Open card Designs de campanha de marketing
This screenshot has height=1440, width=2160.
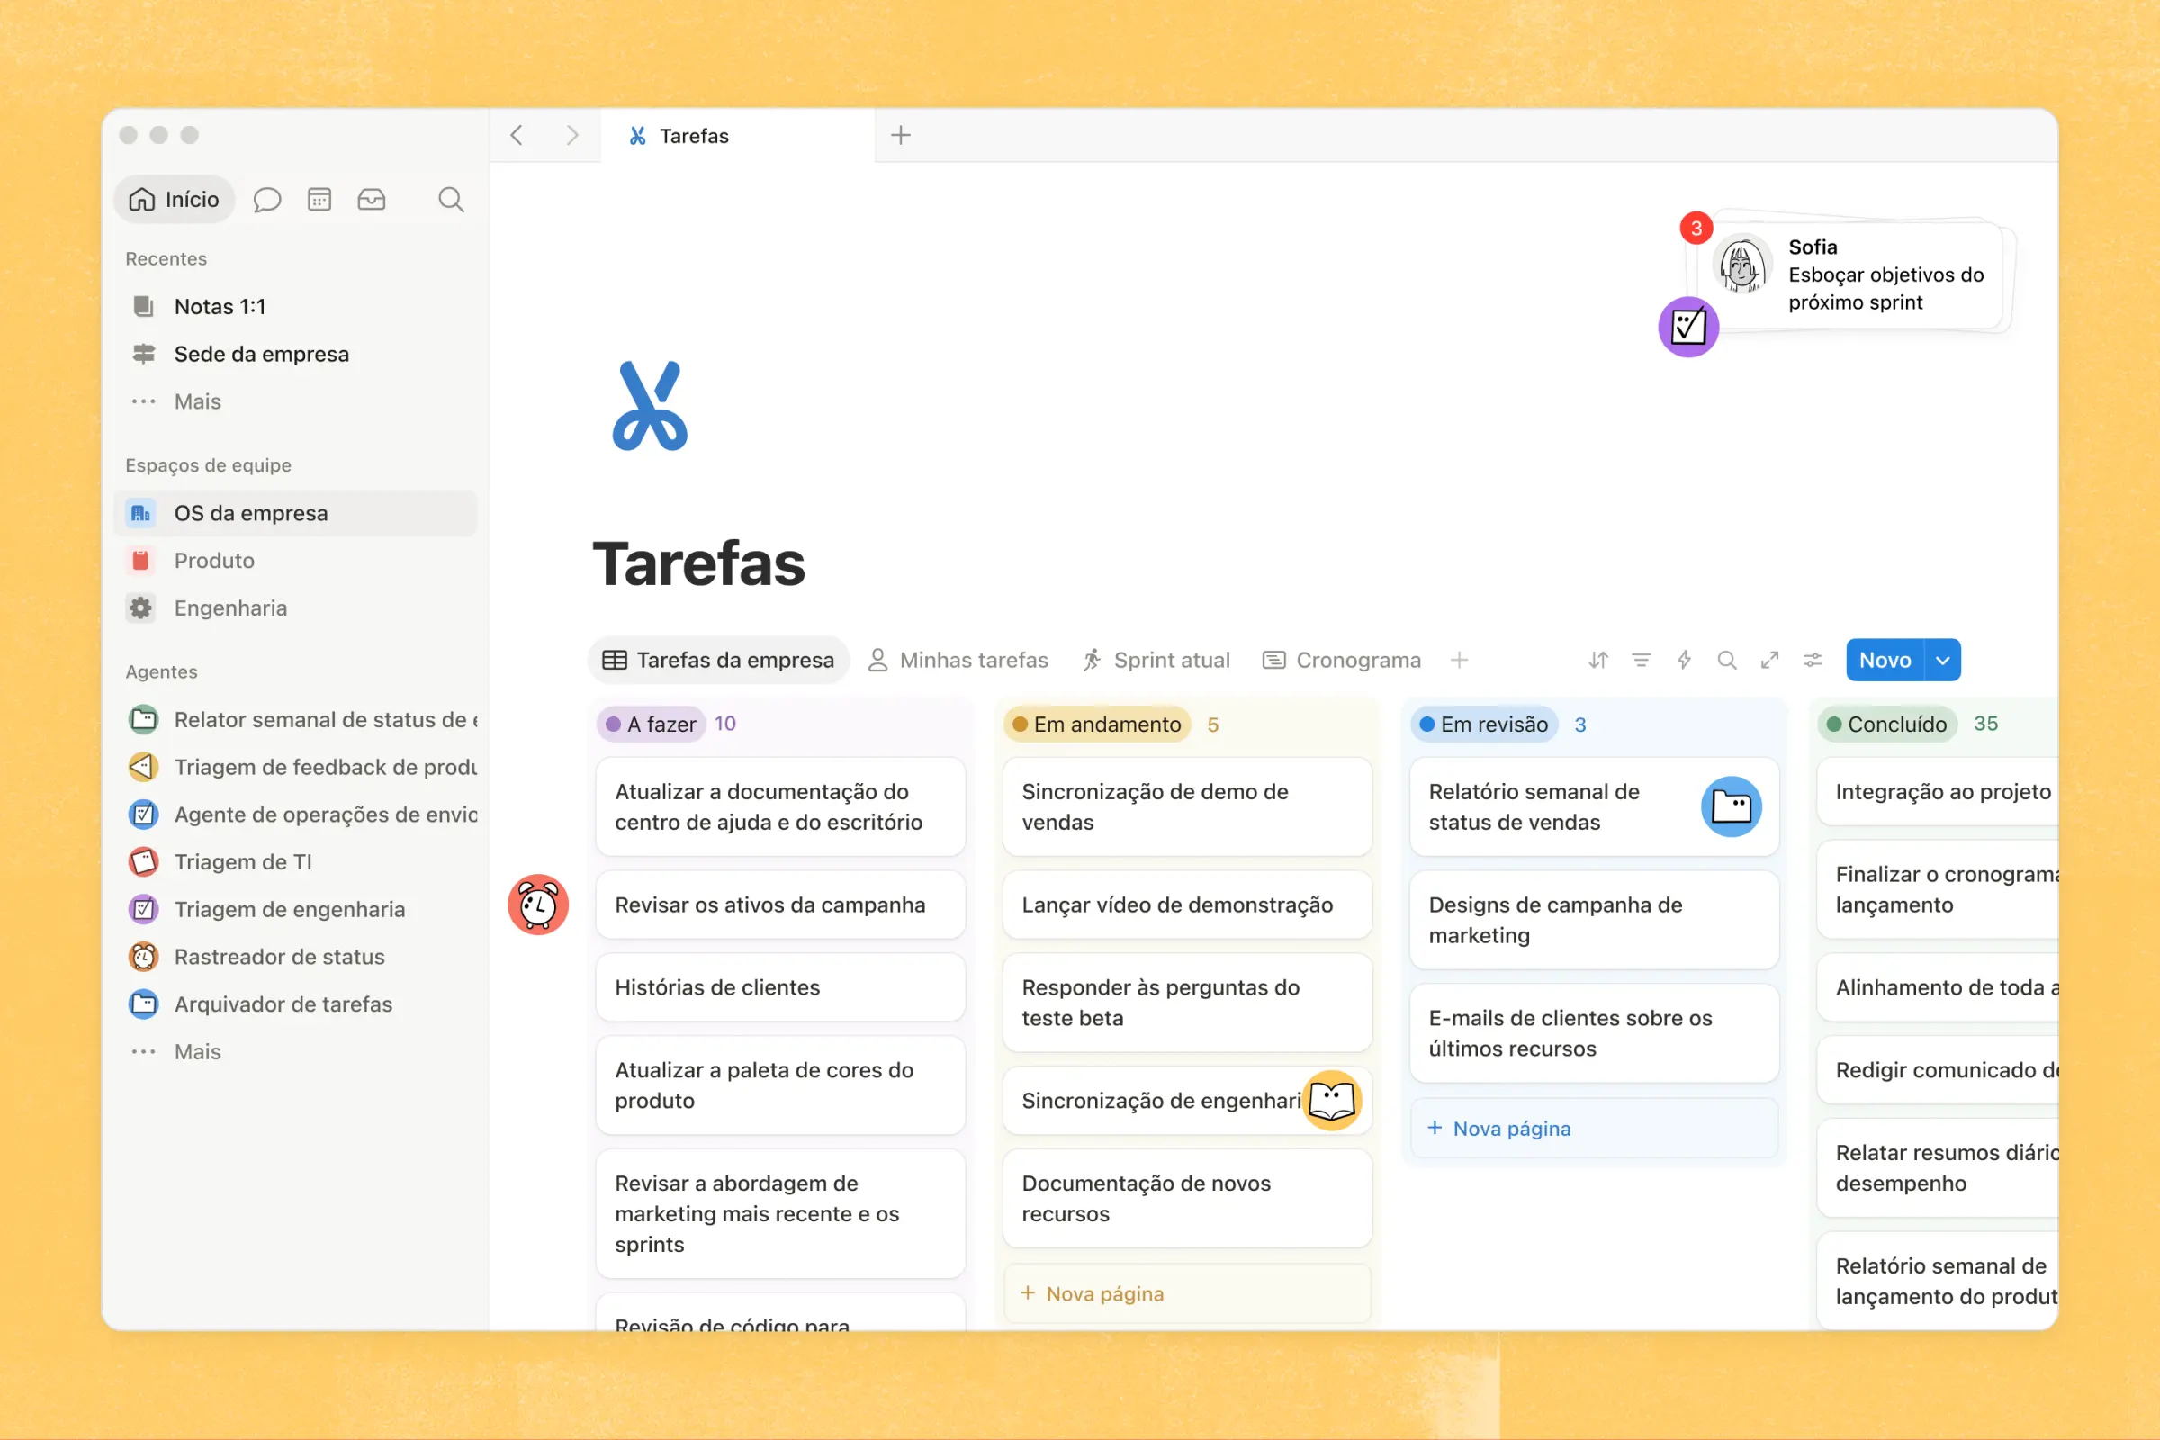tap(1594, 920)
